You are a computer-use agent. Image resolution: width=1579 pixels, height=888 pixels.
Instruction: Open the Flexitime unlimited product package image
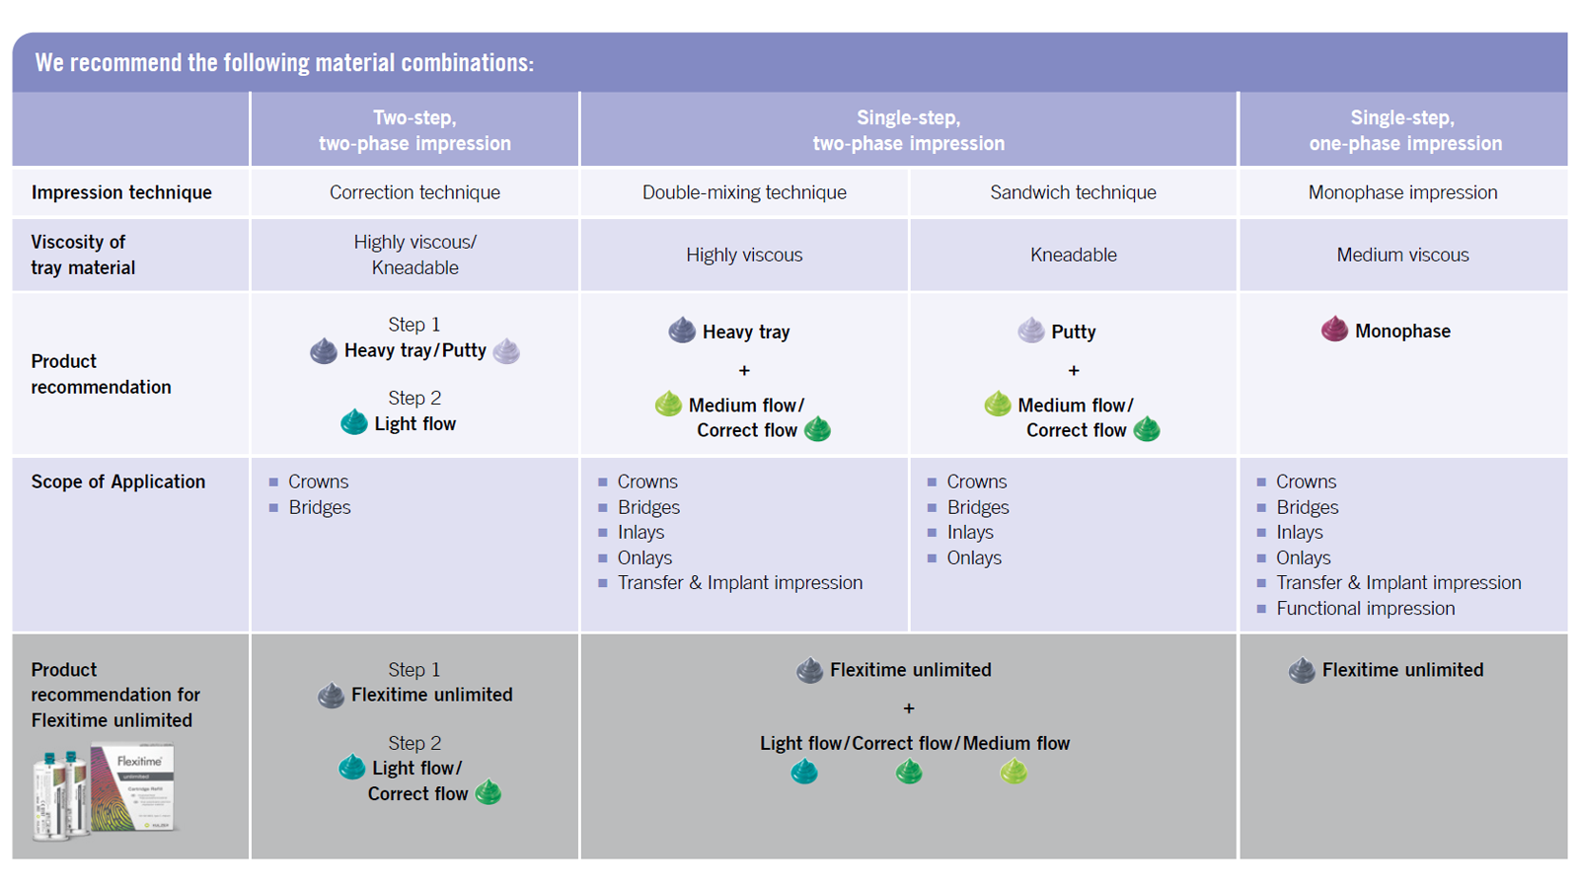click(x=105, y=790)
